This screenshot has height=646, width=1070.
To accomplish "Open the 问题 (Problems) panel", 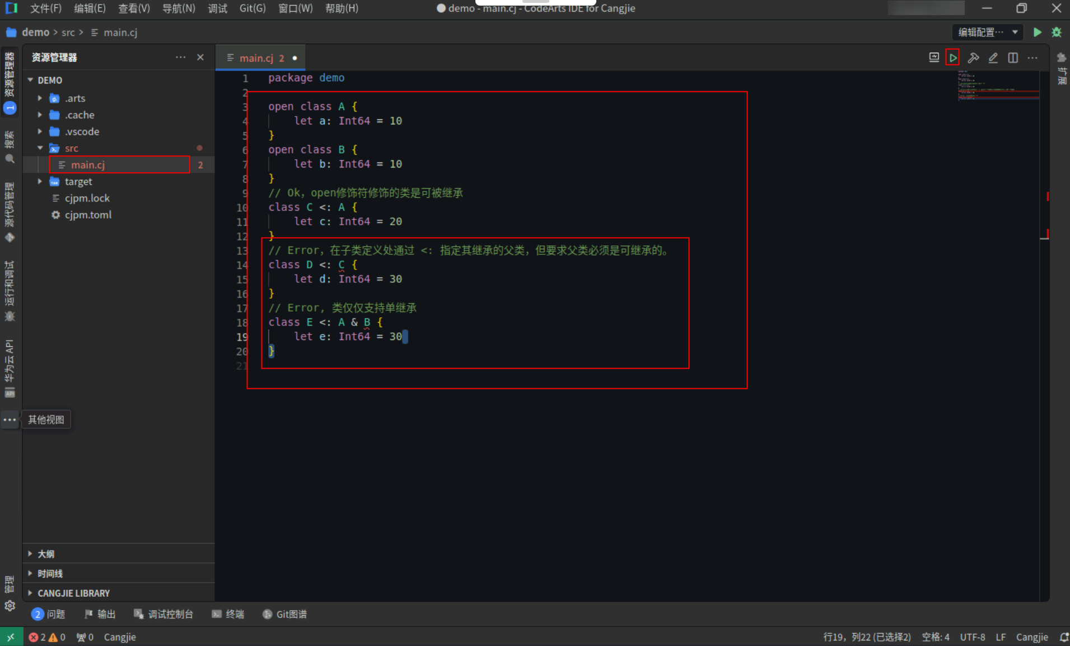I will (x=54, y=614).
